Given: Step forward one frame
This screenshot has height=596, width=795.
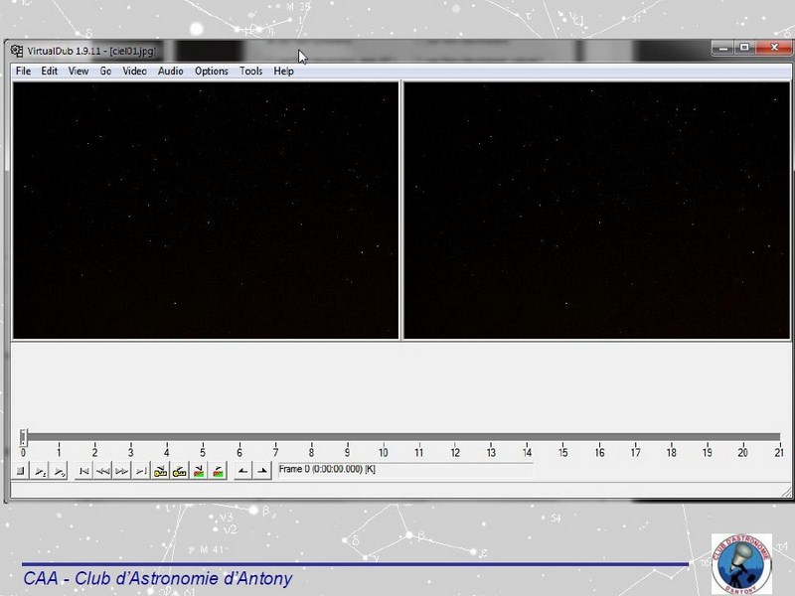Looking at the screenshot, I should (121, 471).
